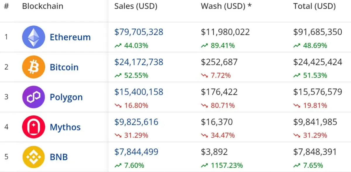Viewport: 351px width, 172px height.
Task: Open the BNB blockchain link
Action: (59, 157)
